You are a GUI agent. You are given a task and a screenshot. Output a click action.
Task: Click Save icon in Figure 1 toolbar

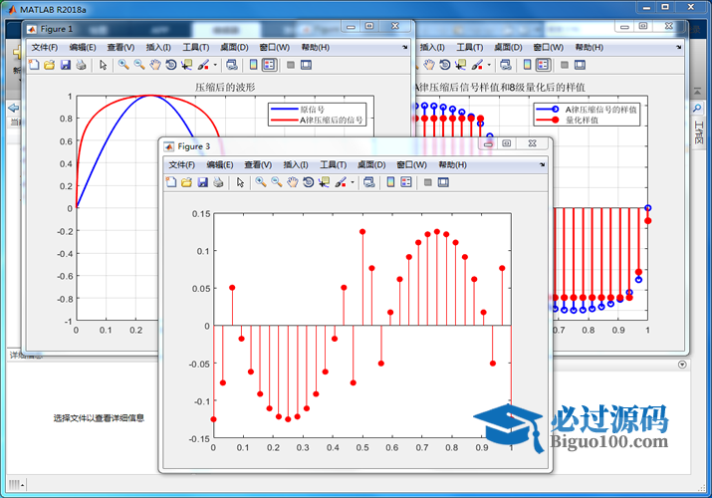click(x=66, y=65)
